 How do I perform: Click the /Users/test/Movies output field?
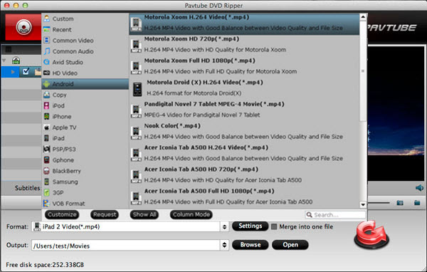pyautogui.click(x=126, y=245)
